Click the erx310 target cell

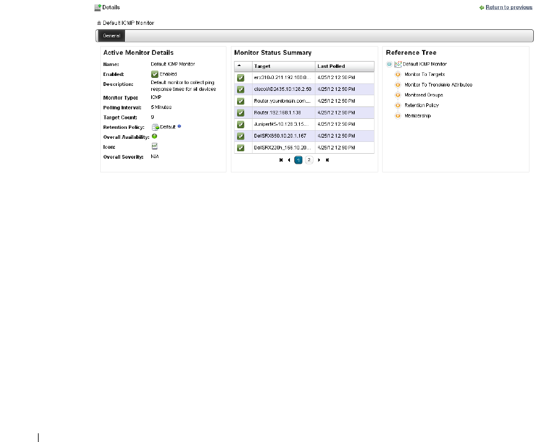point(284,78)
